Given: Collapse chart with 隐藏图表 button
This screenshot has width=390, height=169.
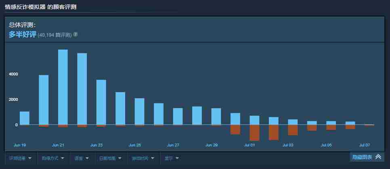Looking at the screenshot, I should 367,157.
